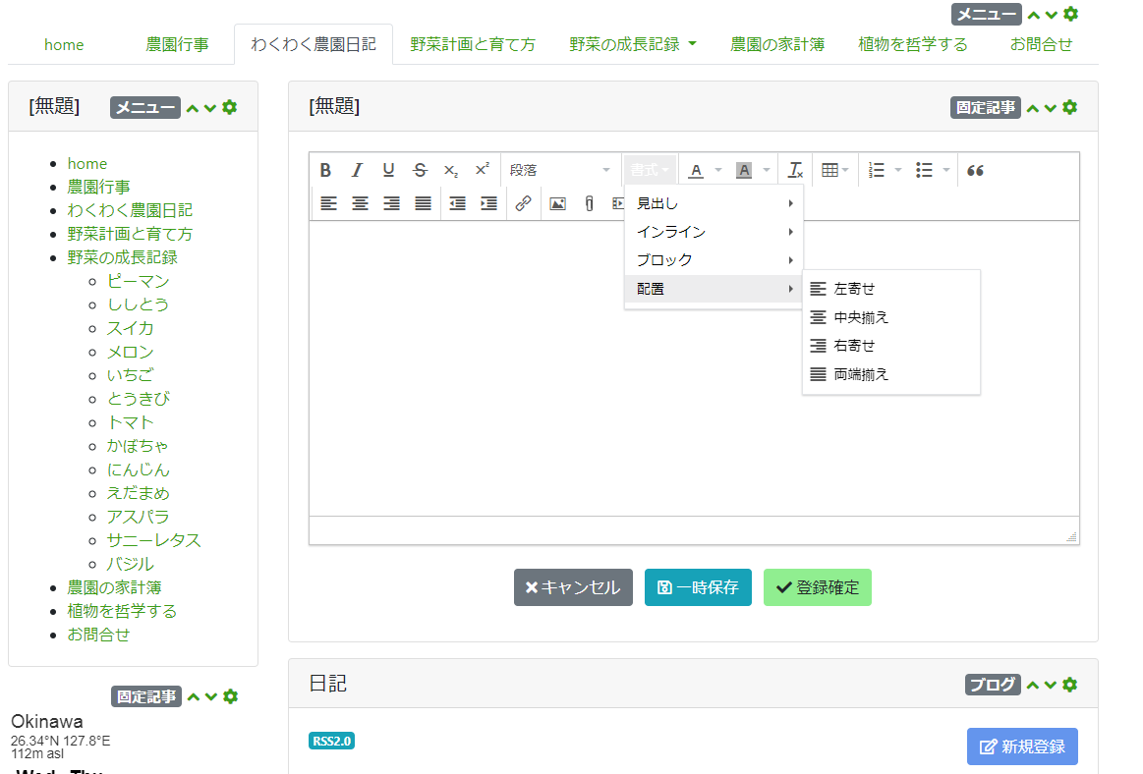The height and width of the screenshot is (774, 1143).
Task: Open the 野菜計画と育て方 tab
Action: [473, 44]
